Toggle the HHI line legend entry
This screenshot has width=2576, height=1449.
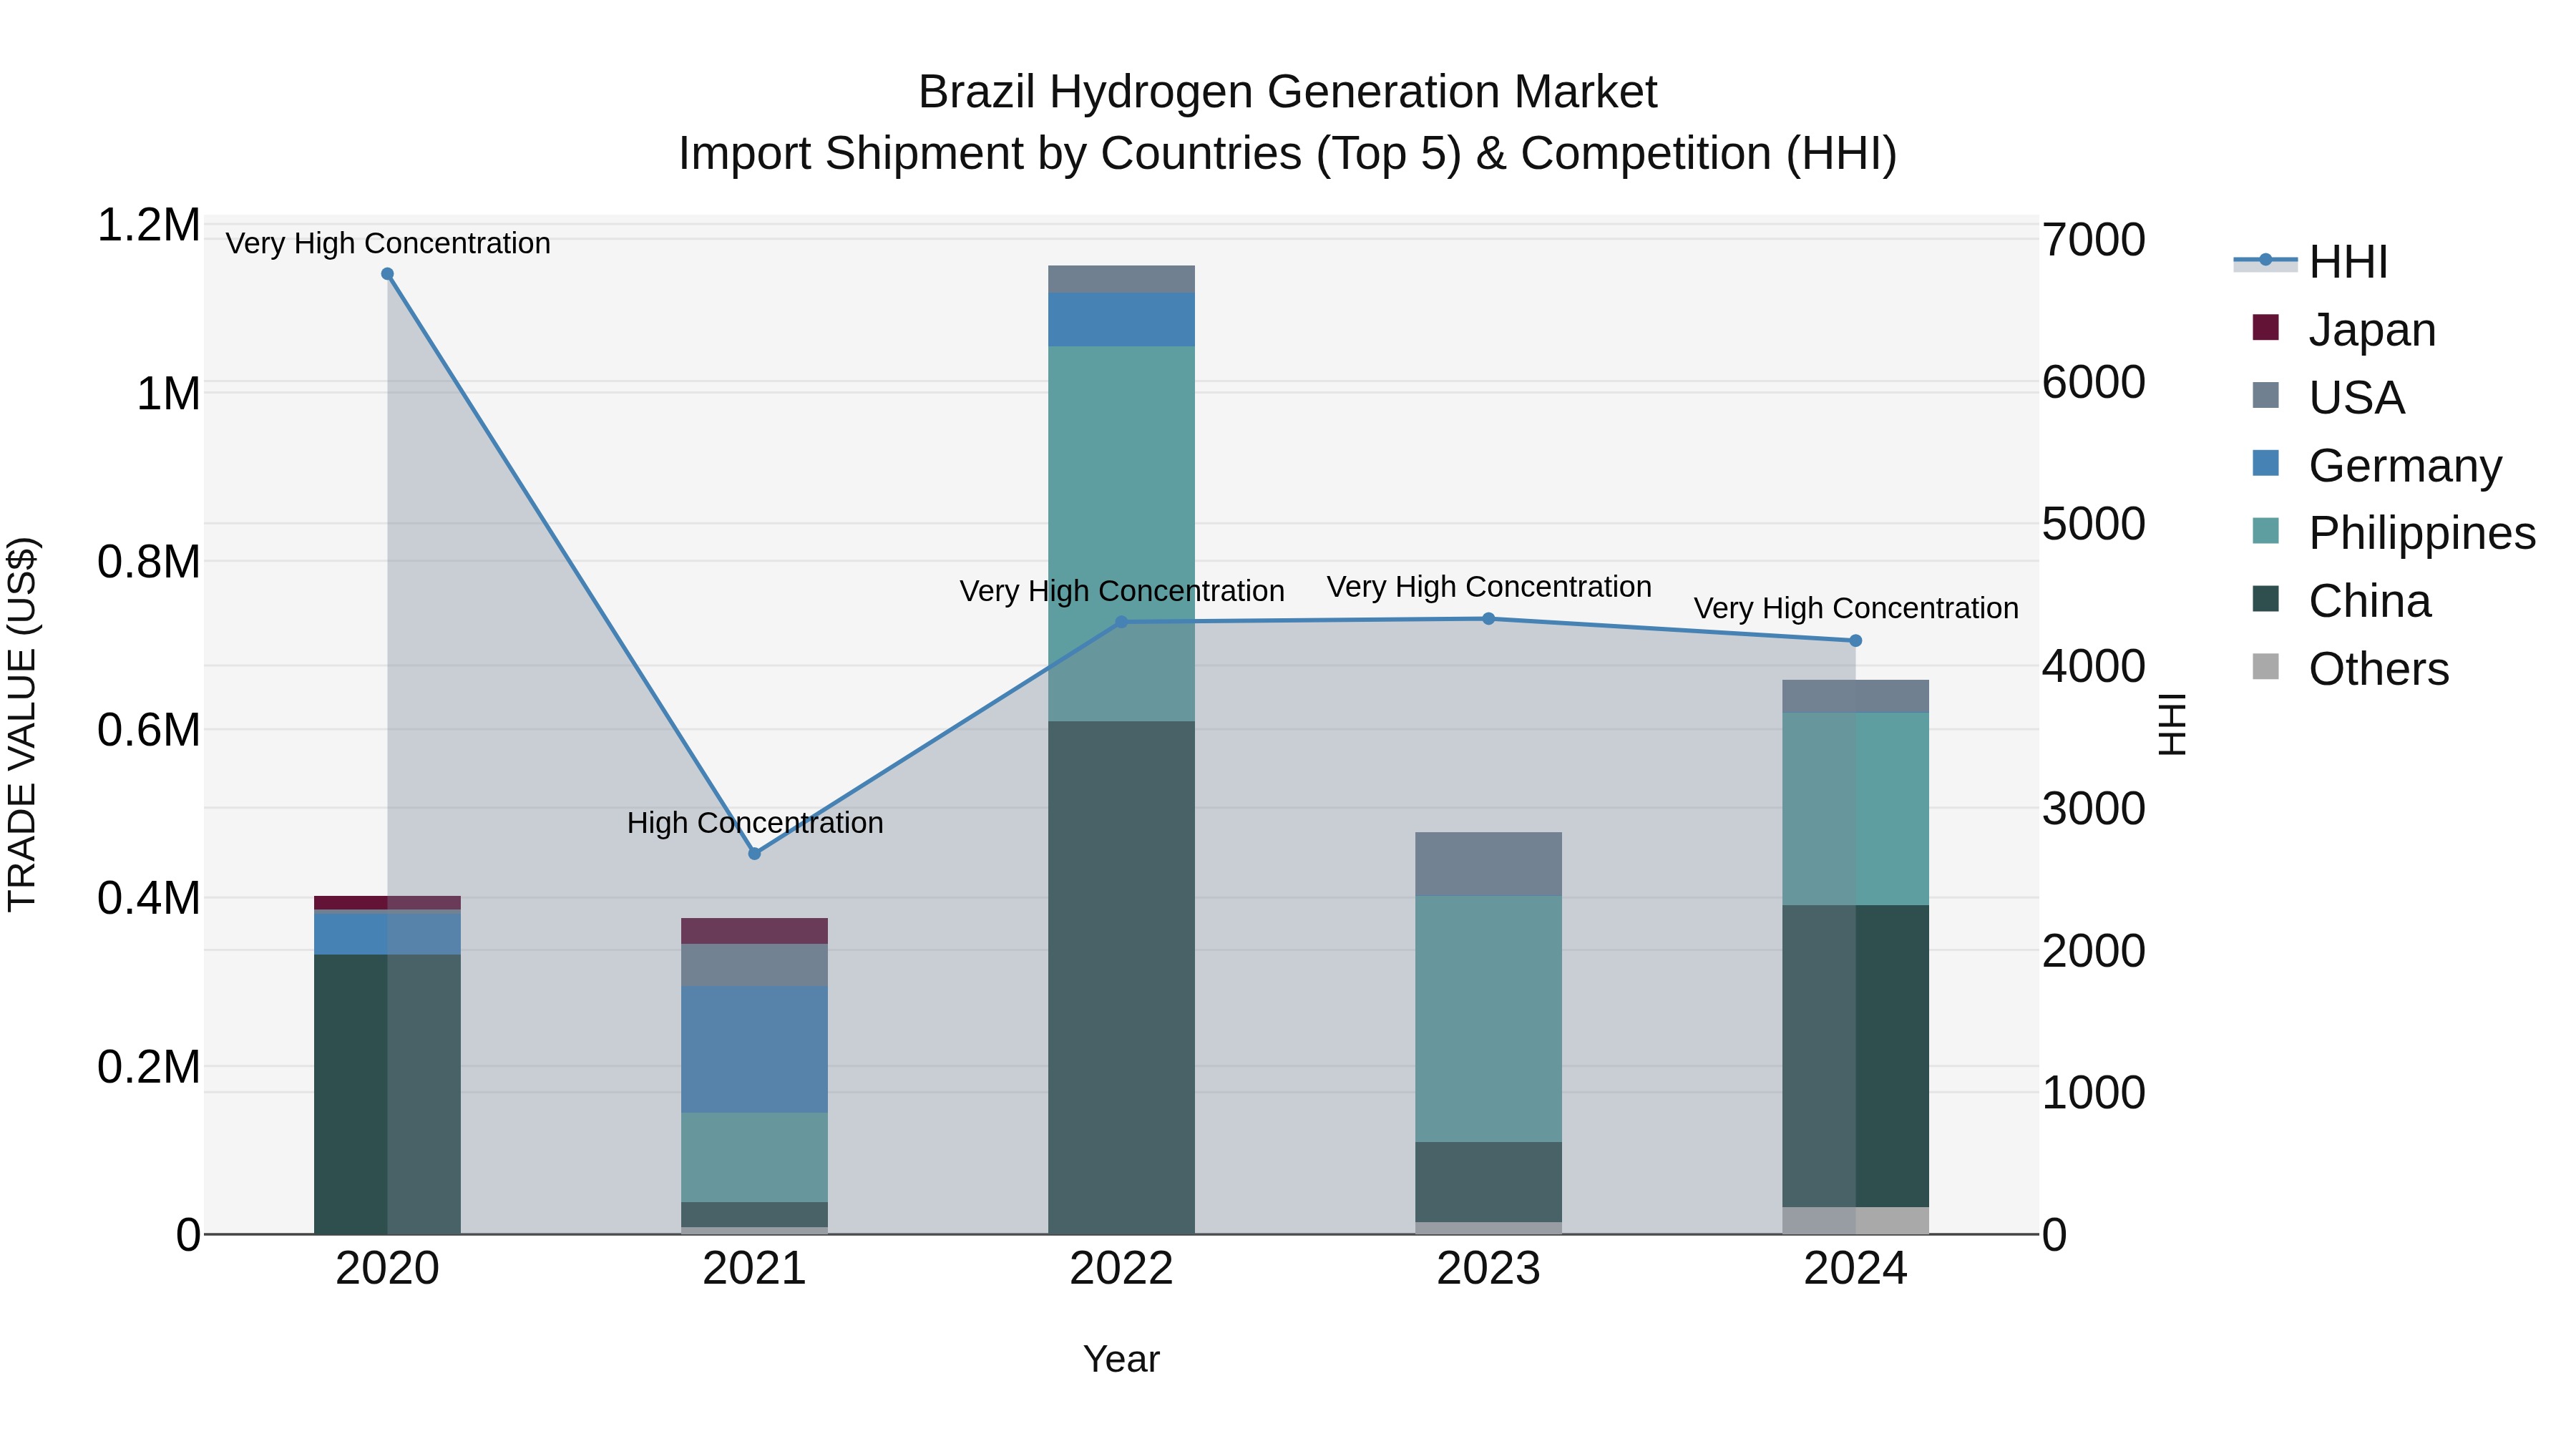click(2311, 262)
